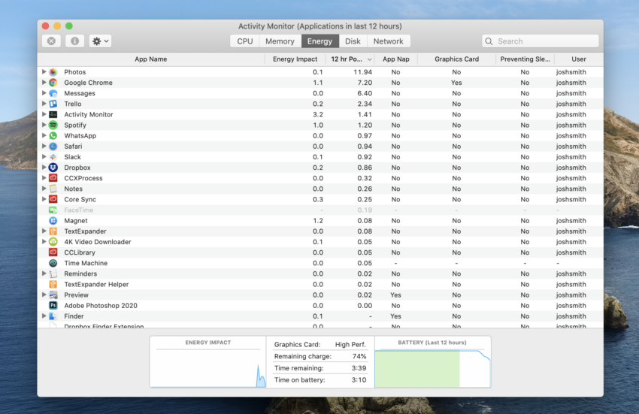Click the Yes graphics card value for Chrome
Viewport: 639px width, 414px height.
point(456,83)
